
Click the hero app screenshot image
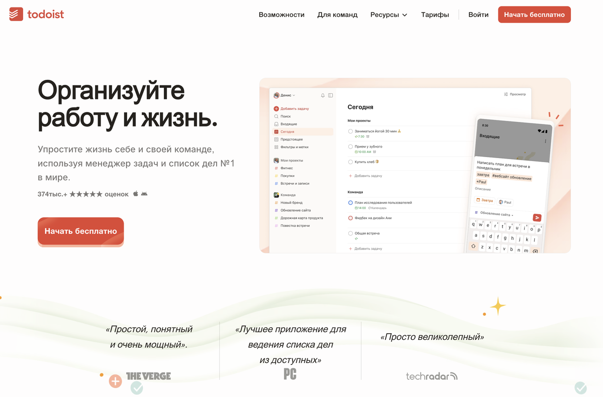tap(415, 165)
